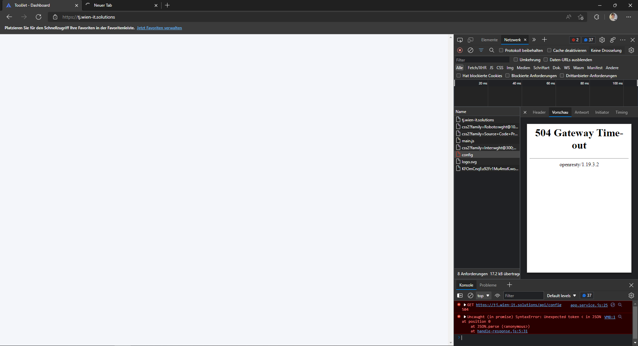Open the network search panel
Screen dimensions: 638x346
[x=492, y=50]
